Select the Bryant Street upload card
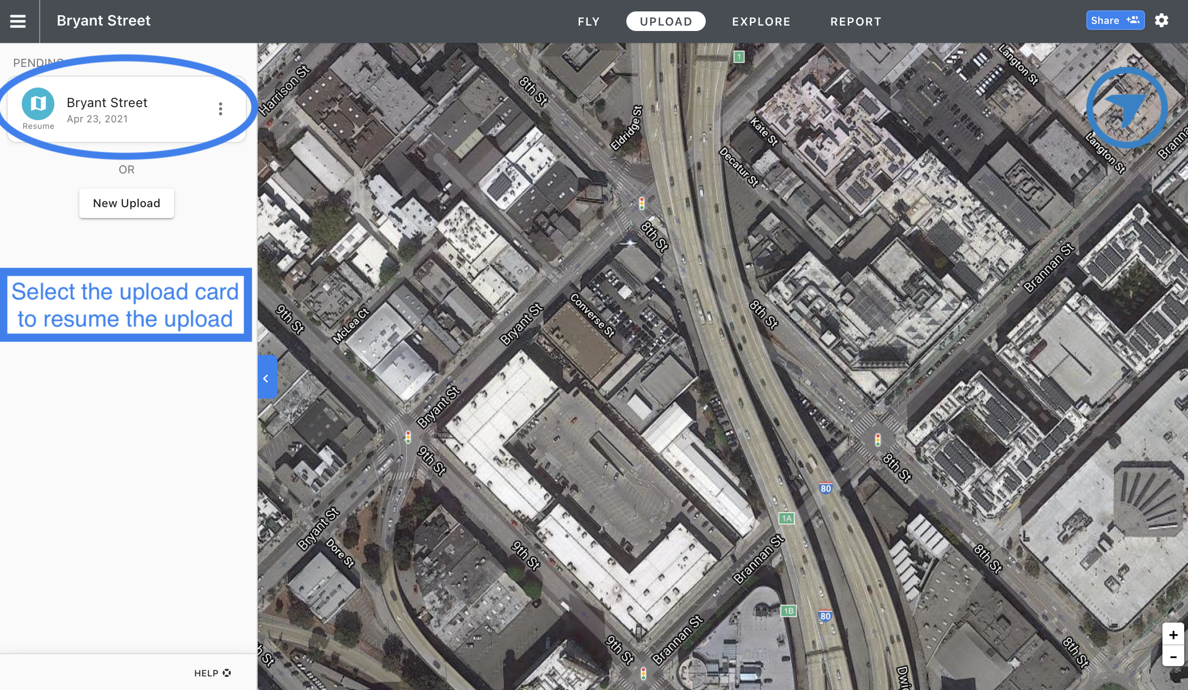 (126, 109)
